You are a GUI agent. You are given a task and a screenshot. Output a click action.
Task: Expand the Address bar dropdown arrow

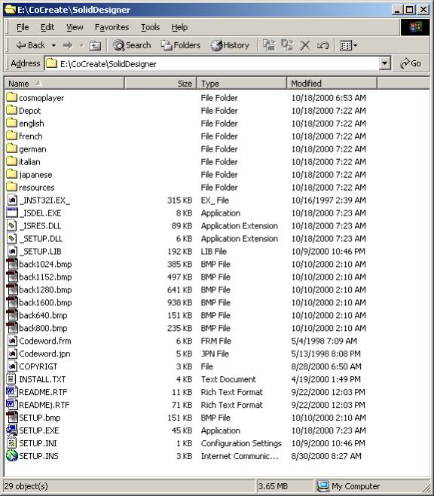[384, 63]
